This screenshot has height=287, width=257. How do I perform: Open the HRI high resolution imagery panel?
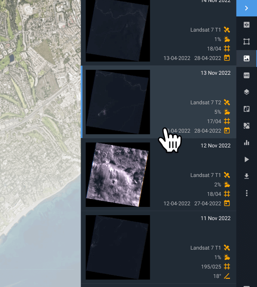(246, 75)
